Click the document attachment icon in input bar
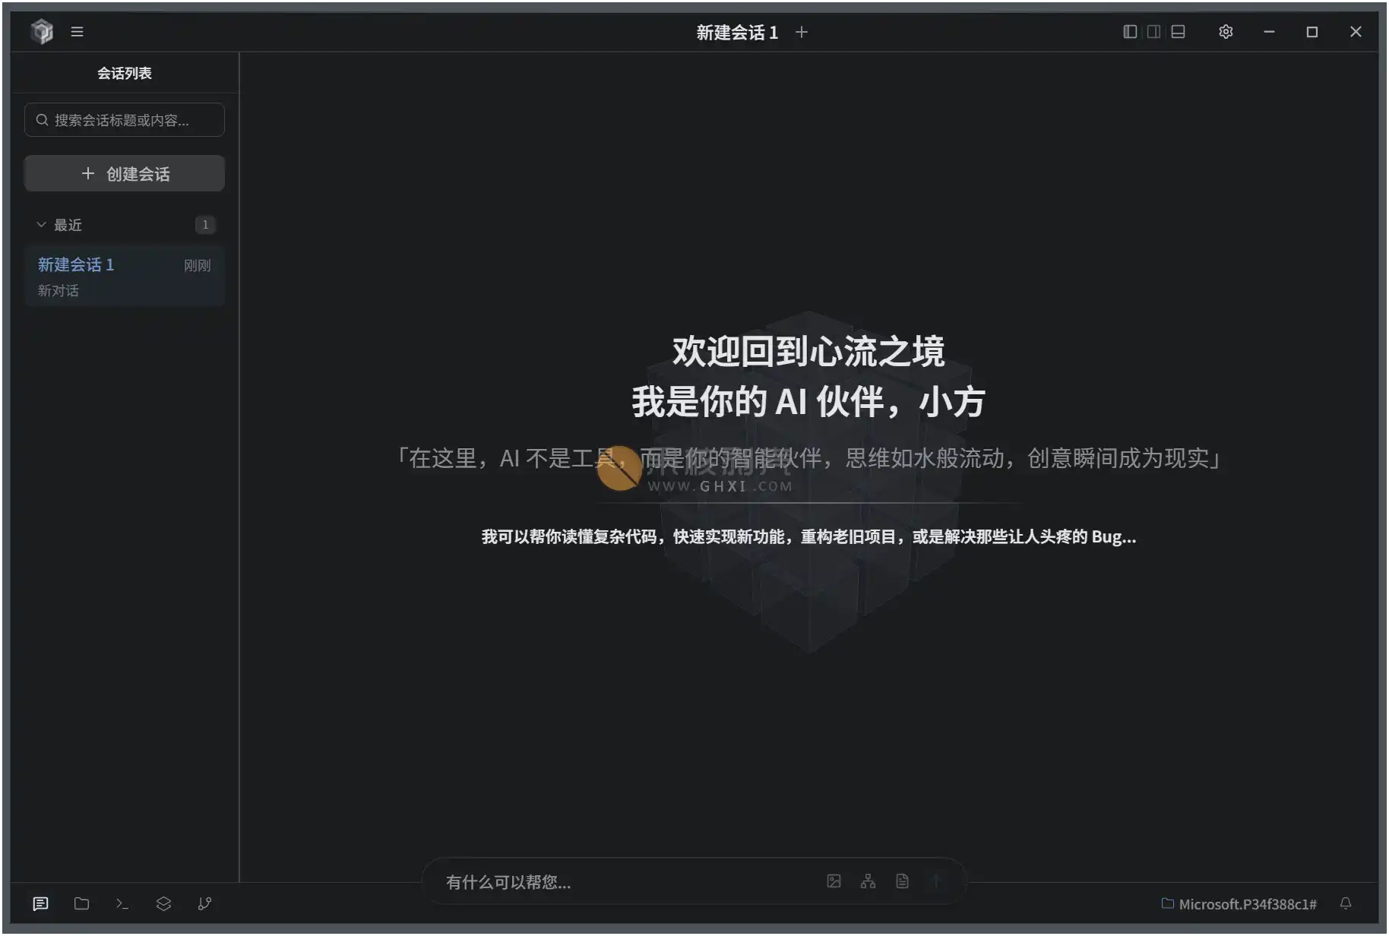Image resolution: width=1389 pixels, height=936 pixels. [902, 881]
